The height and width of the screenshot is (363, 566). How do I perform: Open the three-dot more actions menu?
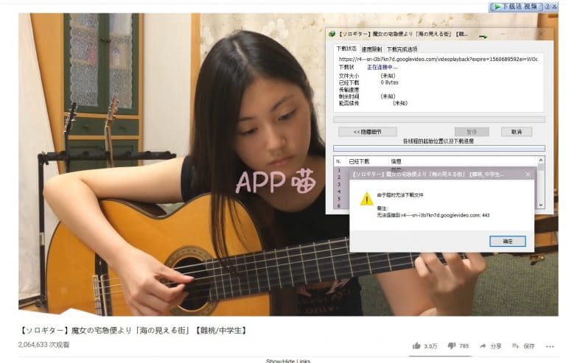click(550, 345)
